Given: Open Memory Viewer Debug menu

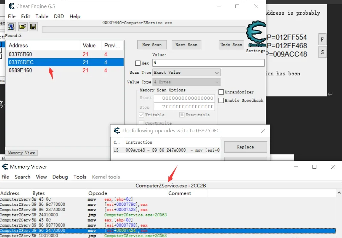Looking at the screenshot, I should click(60, 177).
